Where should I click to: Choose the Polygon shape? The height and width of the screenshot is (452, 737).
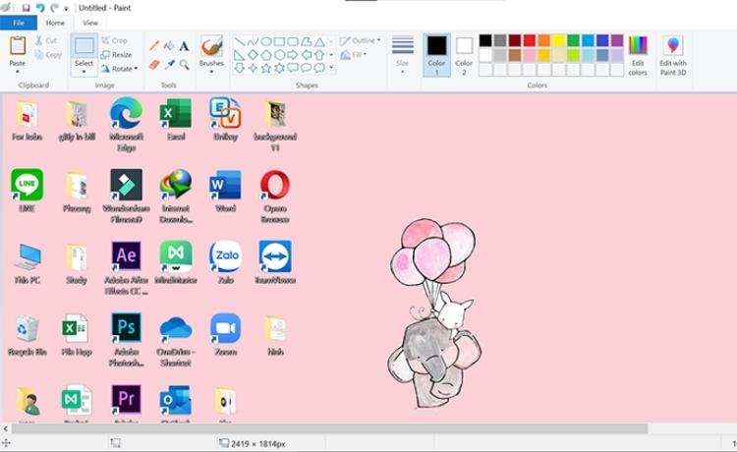click(x=306, y=41)
